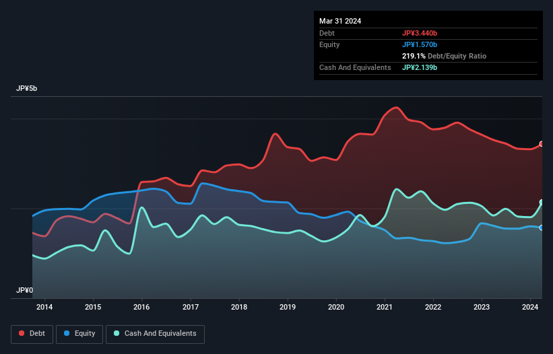Image resolution: width=553 pixels, height=354 pixels.
Task: Click the 2014 x-axis label
Action: point(44,307)
